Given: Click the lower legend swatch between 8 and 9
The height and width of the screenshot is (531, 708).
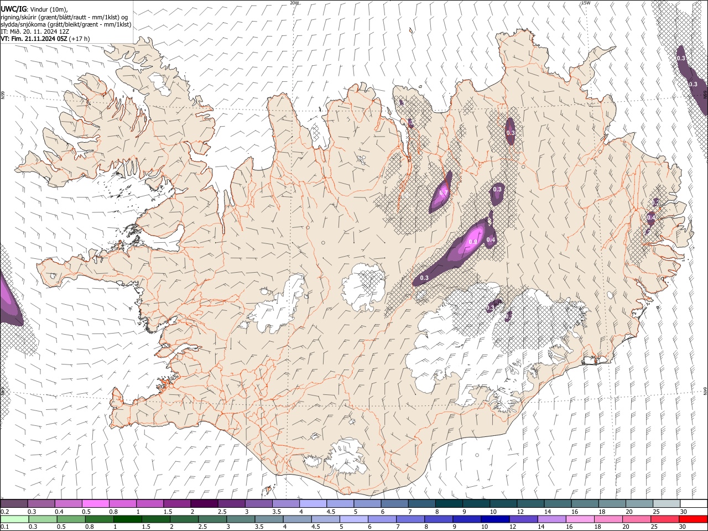Looking at the screenshot, I should coord(438,519).
